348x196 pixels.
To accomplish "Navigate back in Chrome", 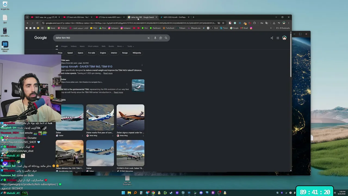I will click(27, 23).
